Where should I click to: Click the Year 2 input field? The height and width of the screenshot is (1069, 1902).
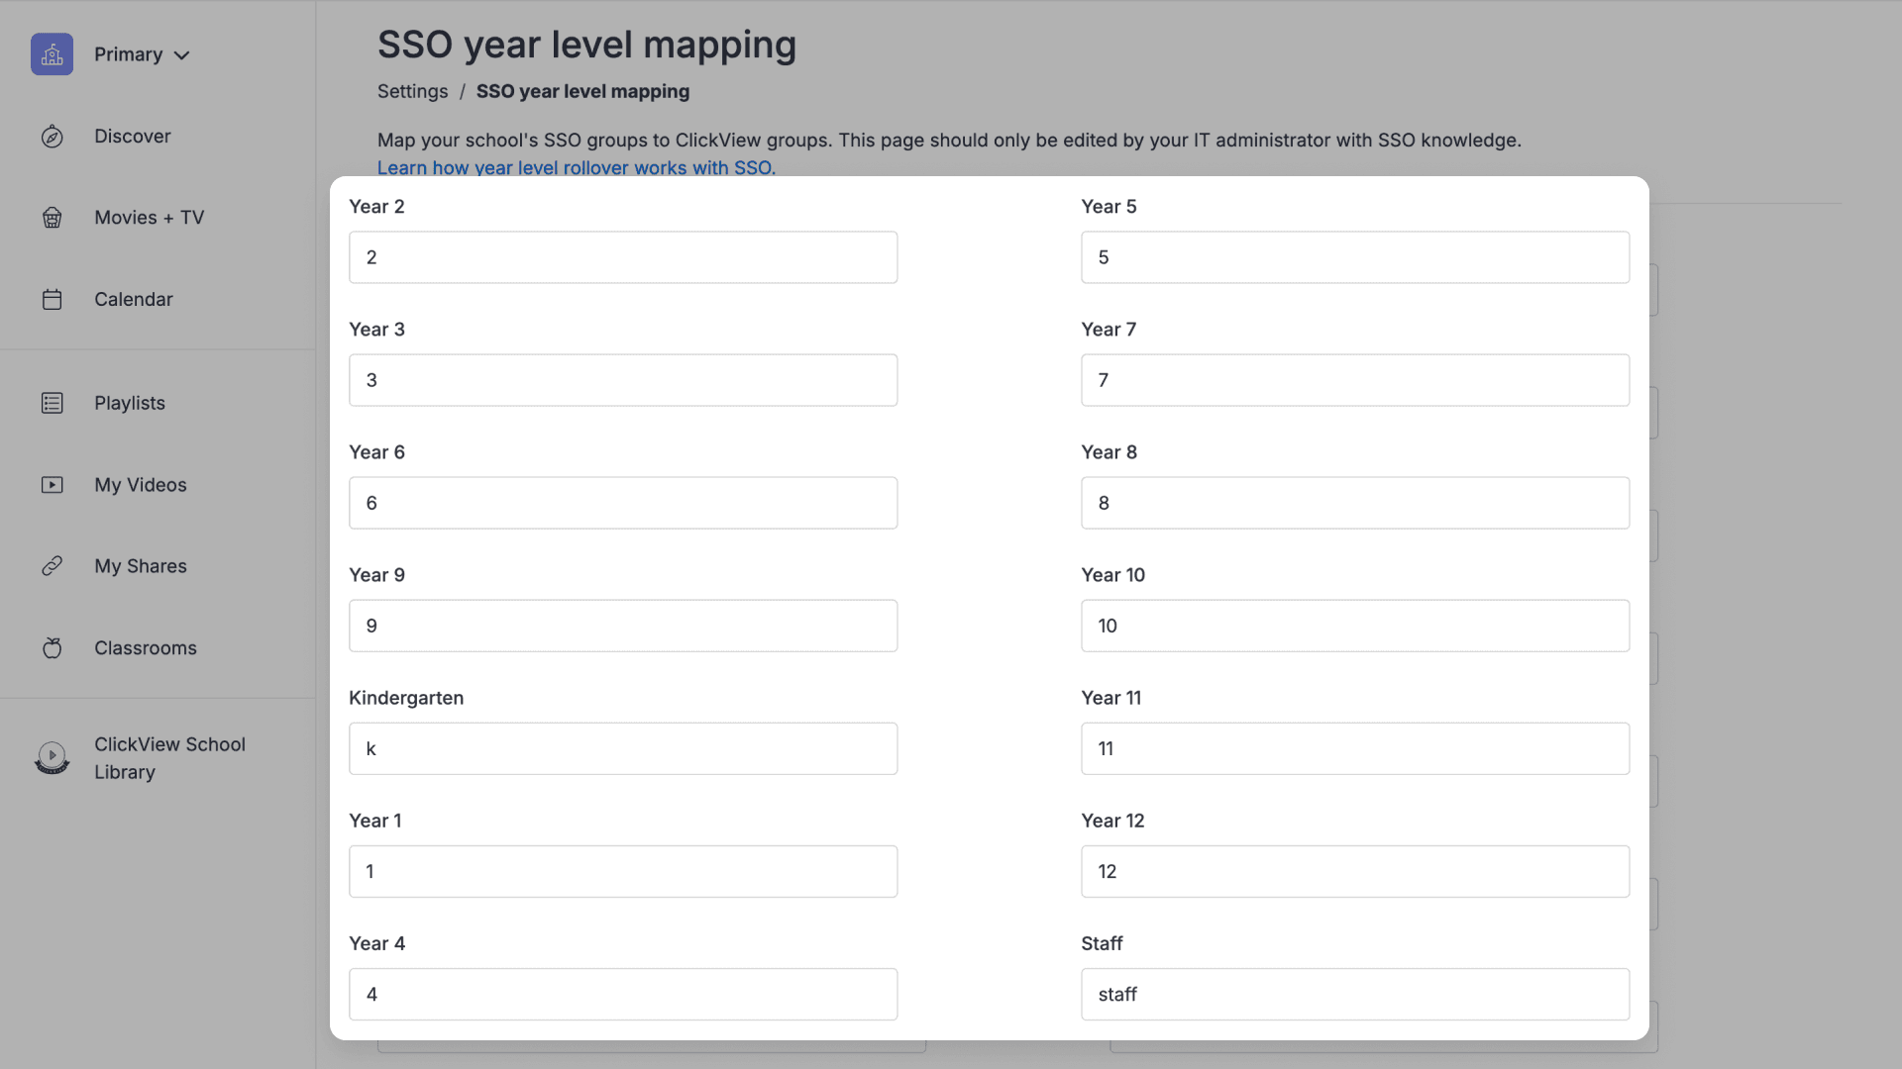coord(623,257)
